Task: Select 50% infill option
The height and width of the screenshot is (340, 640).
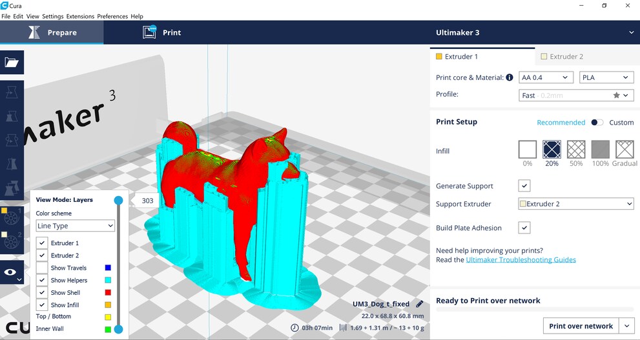Action: coord(576,149)
